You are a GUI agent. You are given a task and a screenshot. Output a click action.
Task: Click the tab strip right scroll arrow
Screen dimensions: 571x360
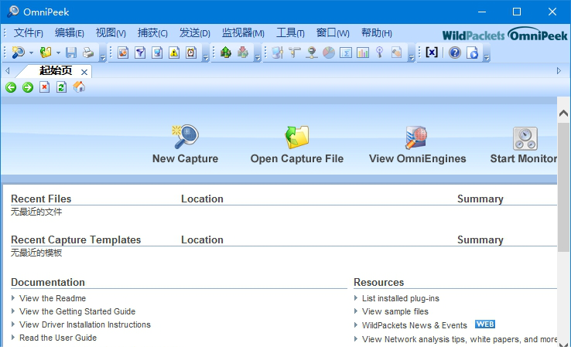[559, 71]
